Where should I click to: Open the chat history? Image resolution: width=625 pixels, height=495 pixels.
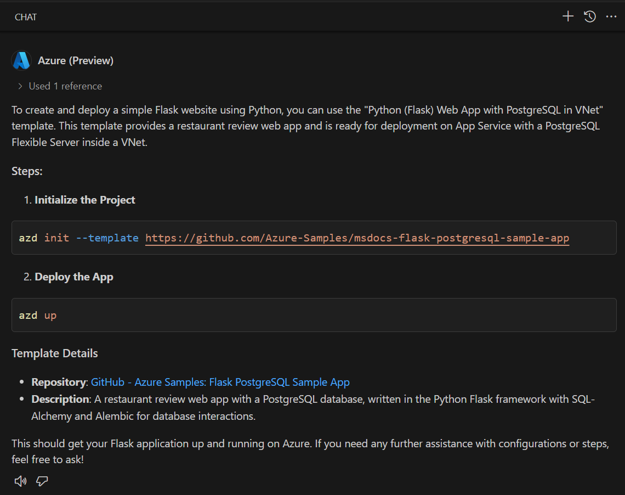click(x=590, y=16)
